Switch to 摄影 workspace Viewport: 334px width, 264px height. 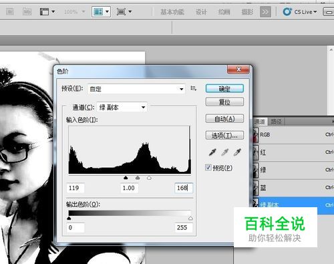click(247, 12)
